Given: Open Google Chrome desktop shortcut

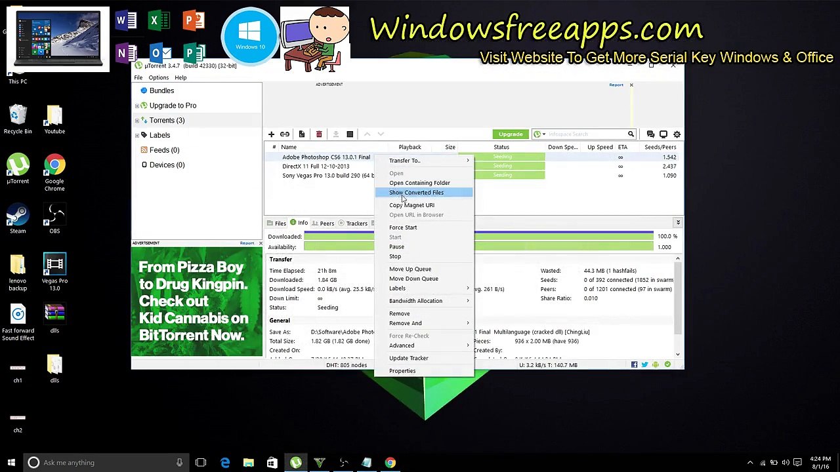Looking at the screenshot, I should pyautogui.click(x=54, y=173).
